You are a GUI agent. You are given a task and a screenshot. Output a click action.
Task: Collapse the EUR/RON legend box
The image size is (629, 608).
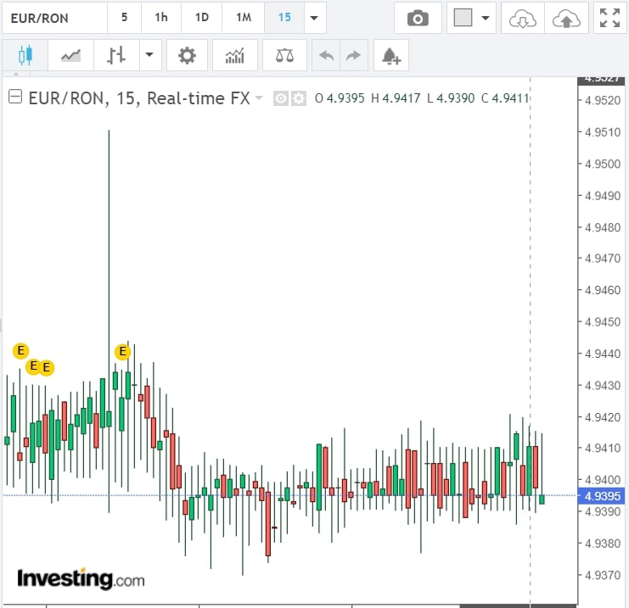14,98
